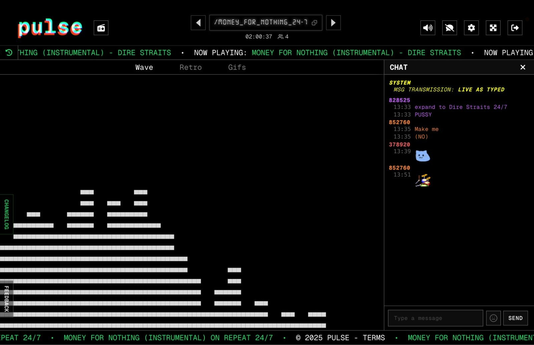534x345 pixels.
Task: Open the emoji picker beside the message box
Action: point(493,318)
